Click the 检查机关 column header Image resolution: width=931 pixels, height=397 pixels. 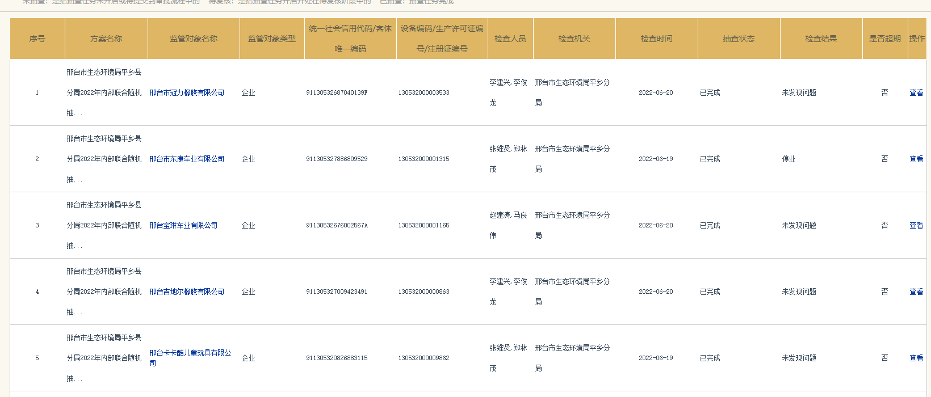[574, 39]
